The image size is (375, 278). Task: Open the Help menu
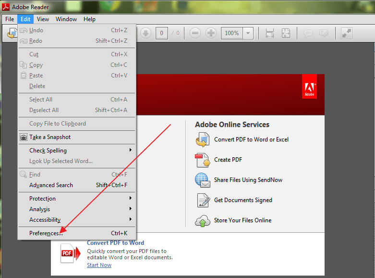(89, 19)
